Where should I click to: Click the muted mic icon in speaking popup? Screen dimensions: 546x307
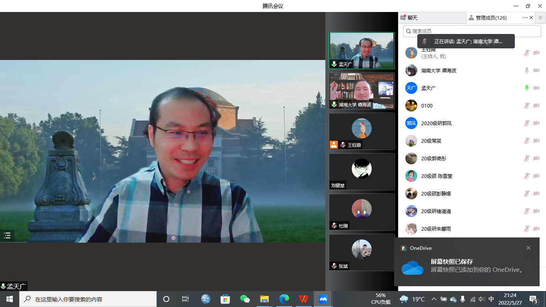click(424, 41)
